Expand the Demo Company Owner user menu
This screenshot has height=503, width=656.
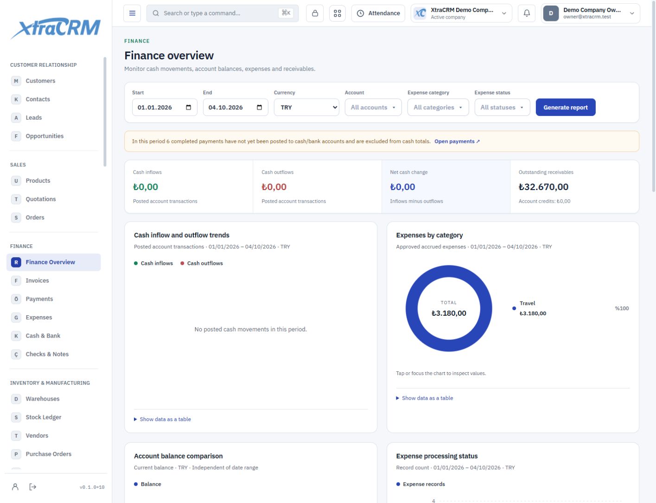coord(591,13)
